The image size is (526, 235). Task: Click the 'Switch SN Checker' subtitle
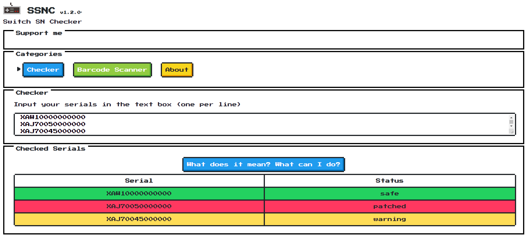pos(42,22)
